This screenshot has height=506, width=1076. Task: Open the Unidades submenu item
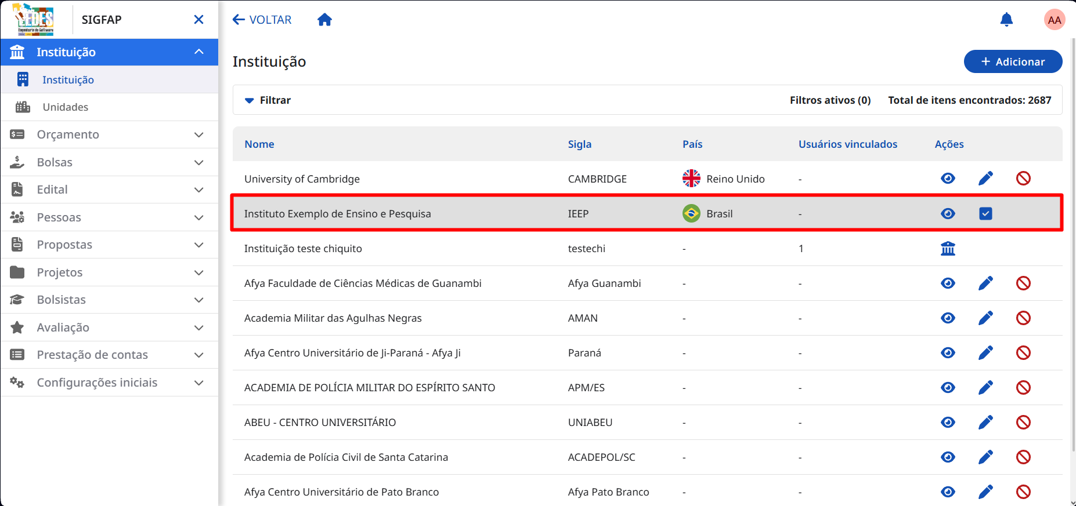[109, 107]
